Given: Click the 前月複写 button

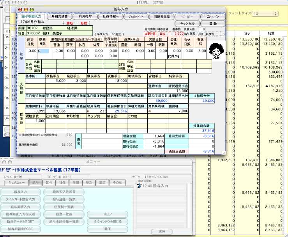Looking at the screenshot, I should coord(85,17).
